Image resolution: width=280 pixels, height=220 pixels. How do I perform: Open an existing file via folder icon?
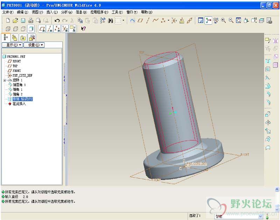(x=15, y=20)
